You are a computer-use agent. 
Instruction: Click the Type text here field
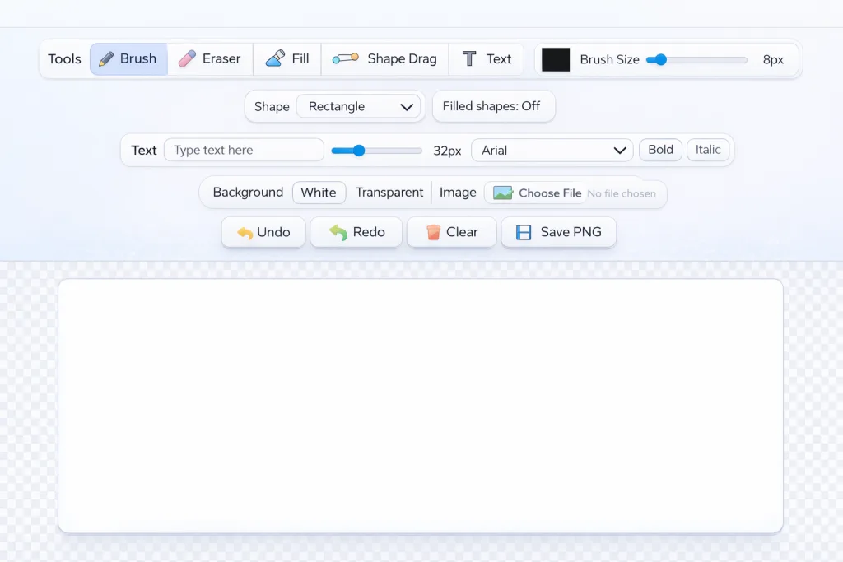(x=244, y=150)
